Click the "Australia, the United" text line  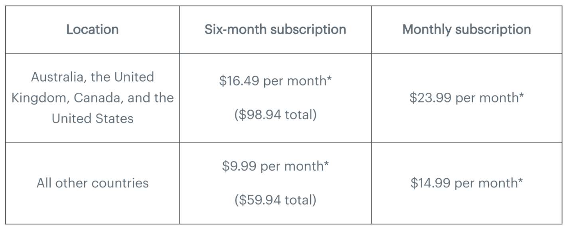tap(93, 77)
